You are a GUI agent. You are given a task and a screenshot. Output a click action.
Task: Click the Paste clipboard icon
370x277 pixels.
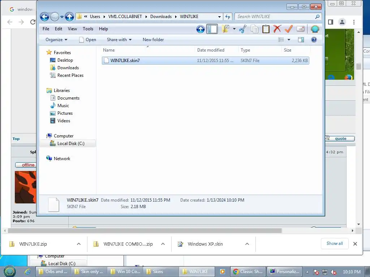pos(266,29)
